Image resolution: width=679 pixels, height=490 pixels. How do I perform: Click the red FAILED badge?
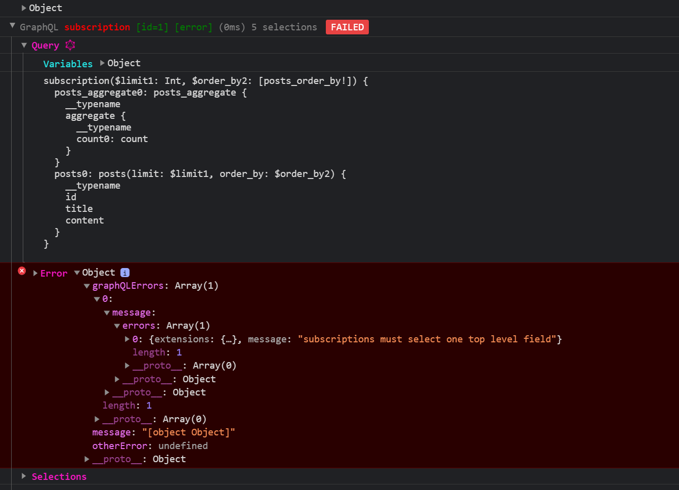pos(347,27)
